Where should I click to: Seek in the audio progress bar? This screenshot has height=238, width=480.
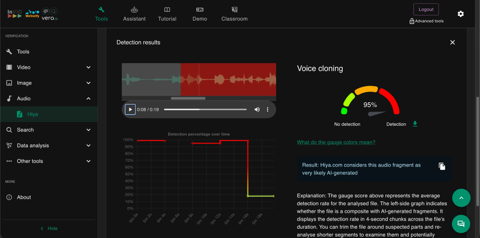tap(205, 109)
